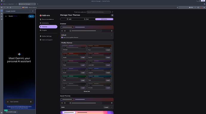Install the Flare theme

click(x=83, y=65)
